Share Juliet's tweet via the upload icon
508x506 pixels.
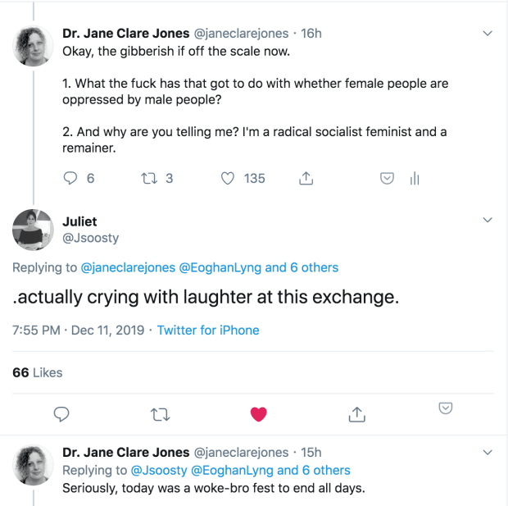tap(356, 414)
